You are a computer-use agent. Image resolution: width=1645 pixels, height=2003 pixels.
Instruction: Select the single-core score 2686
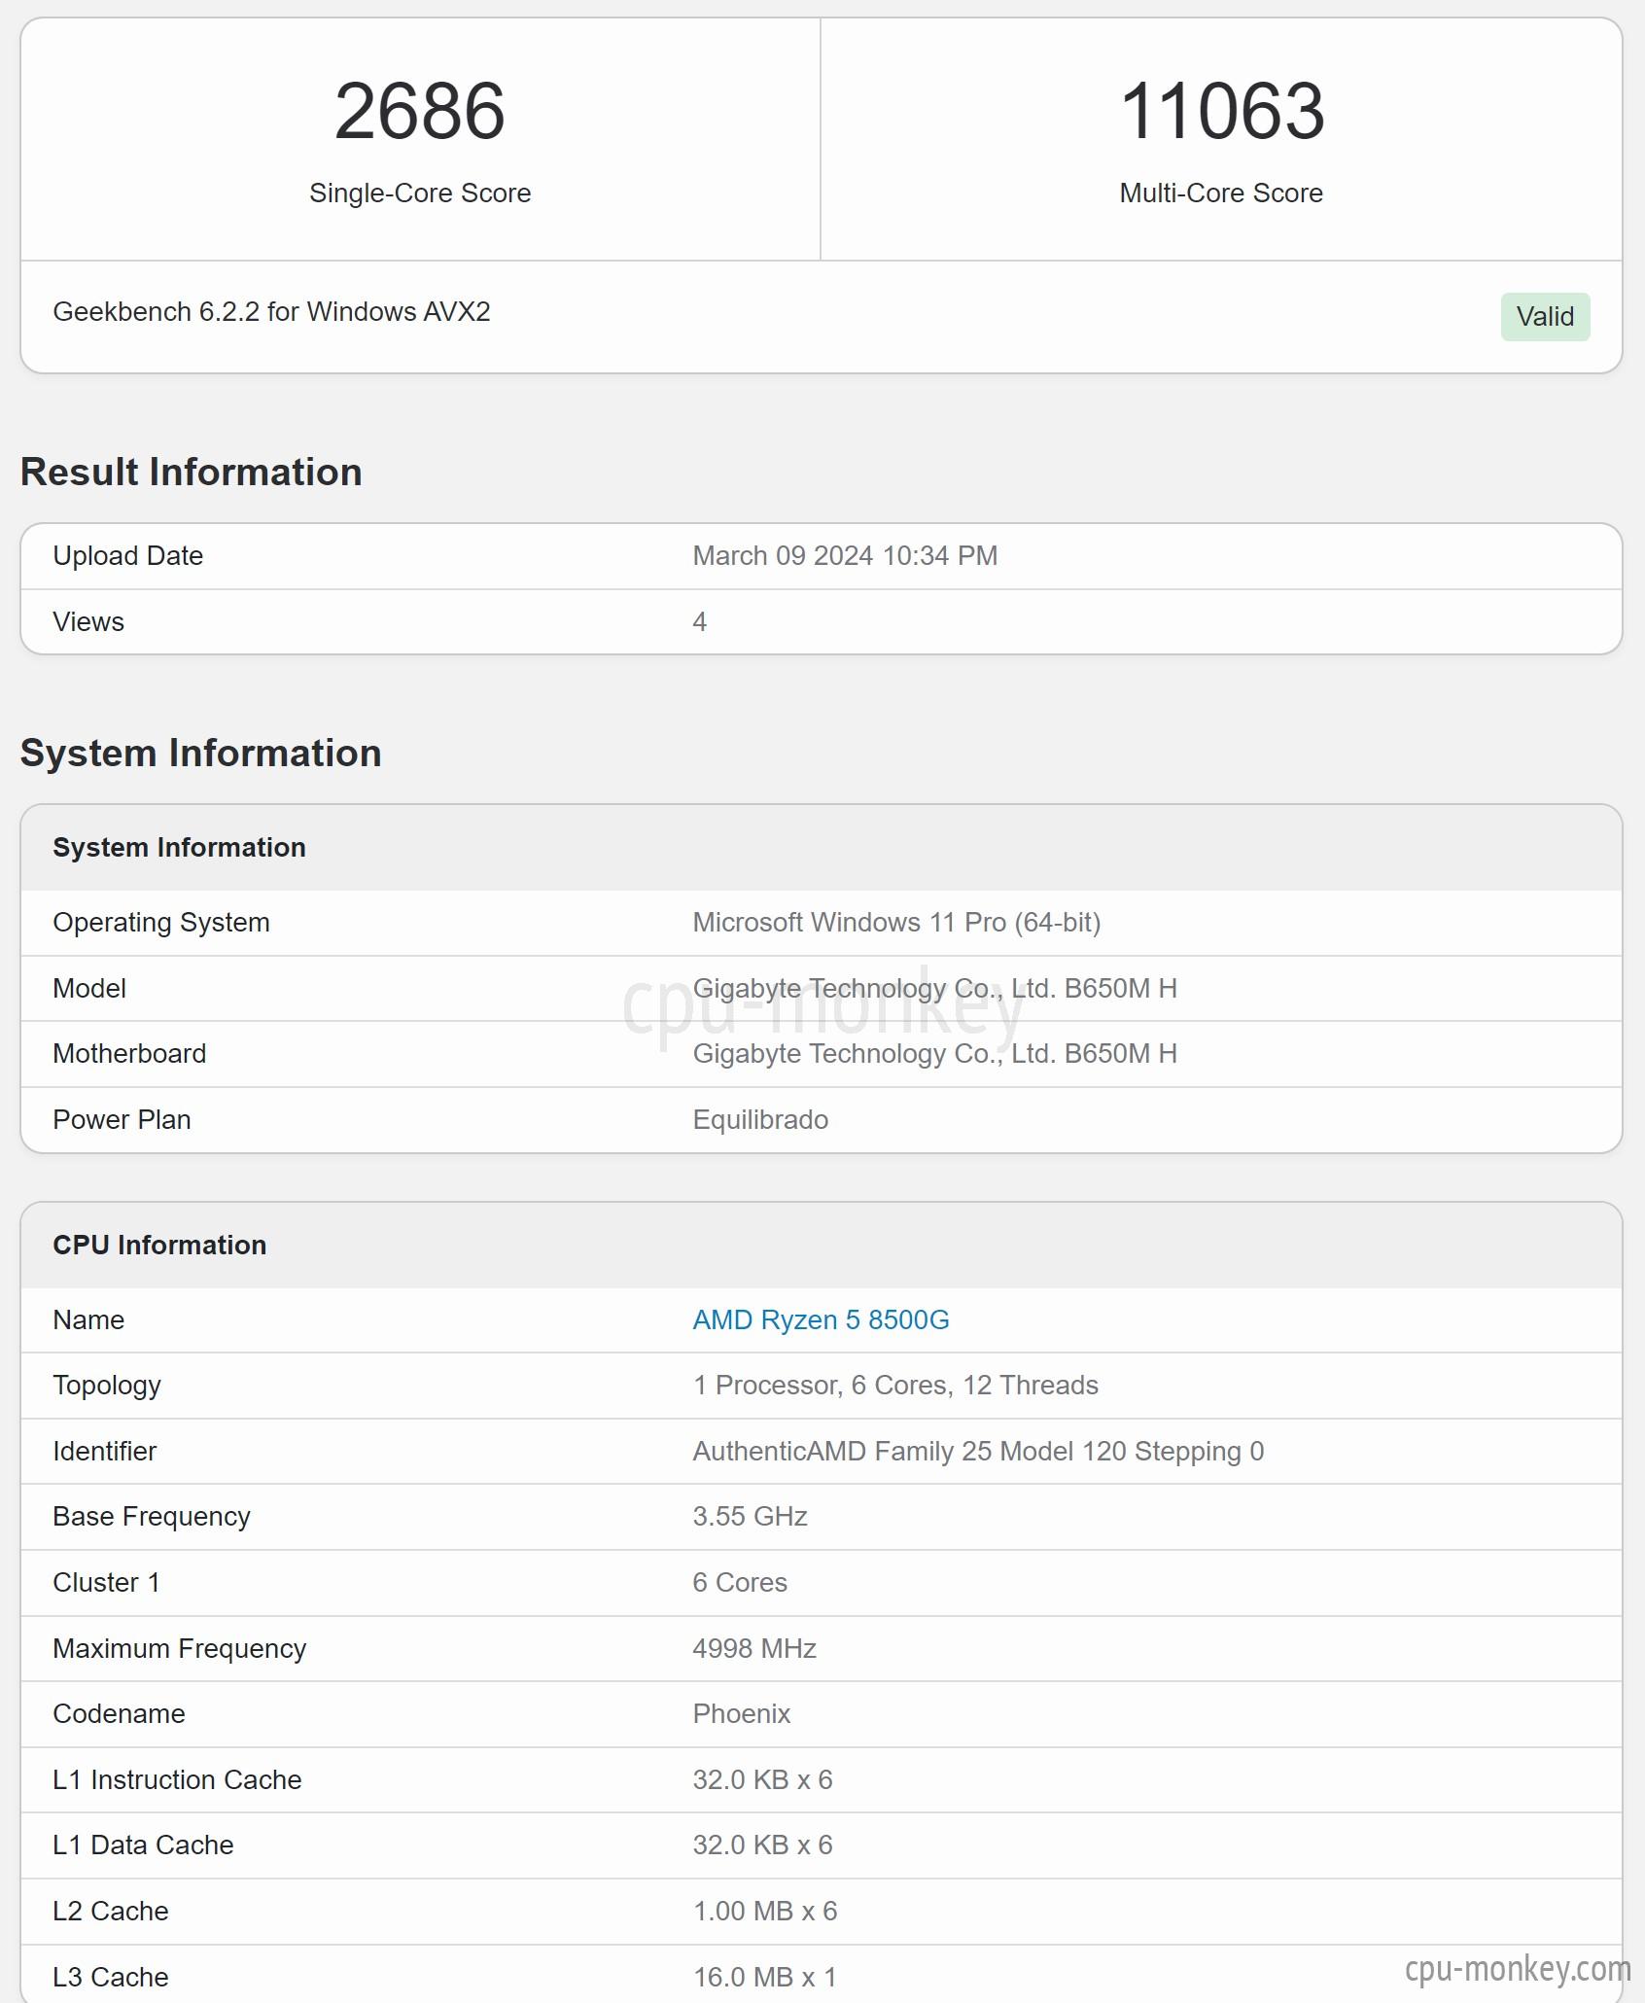[x=420, y=111]
